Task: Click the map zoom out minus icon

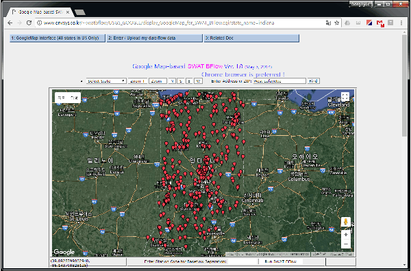Action: pyautogui.click(x=346, y=244)
